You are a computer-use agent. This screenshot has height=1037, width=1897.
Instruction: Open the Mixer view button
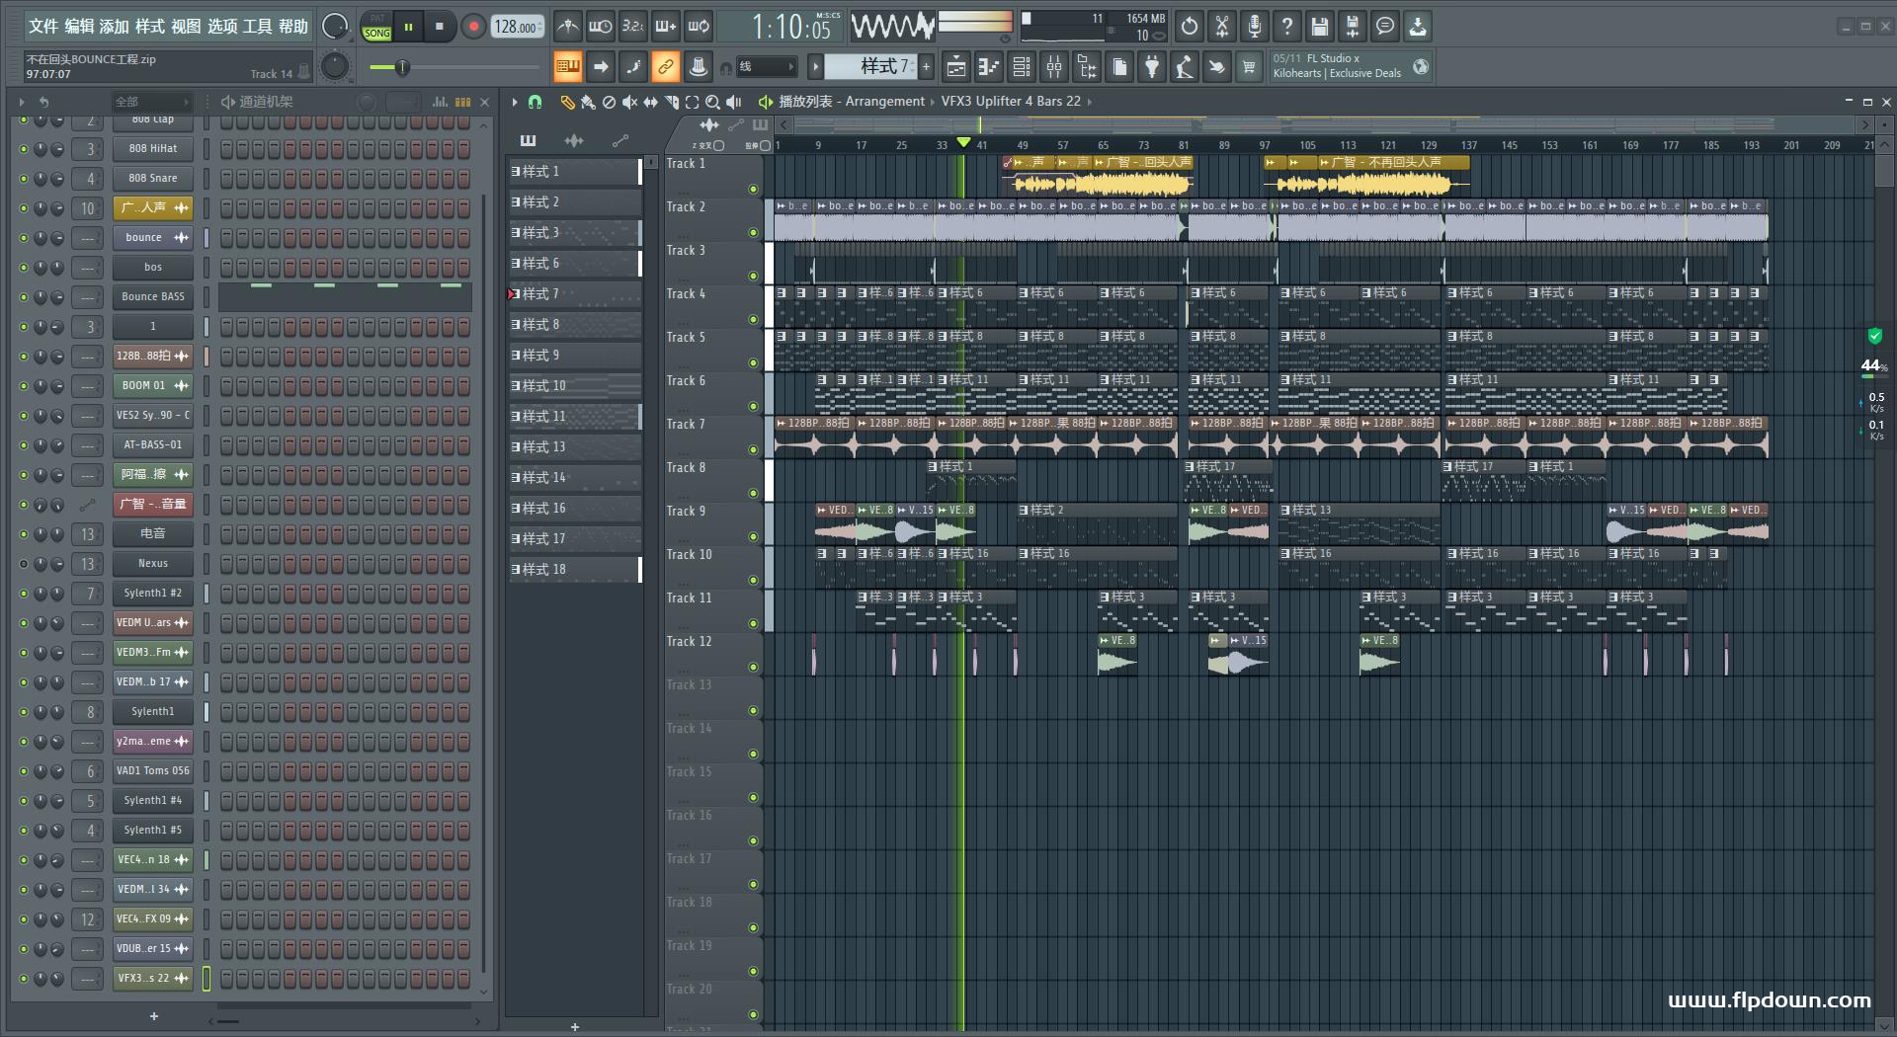(1054, 67)
